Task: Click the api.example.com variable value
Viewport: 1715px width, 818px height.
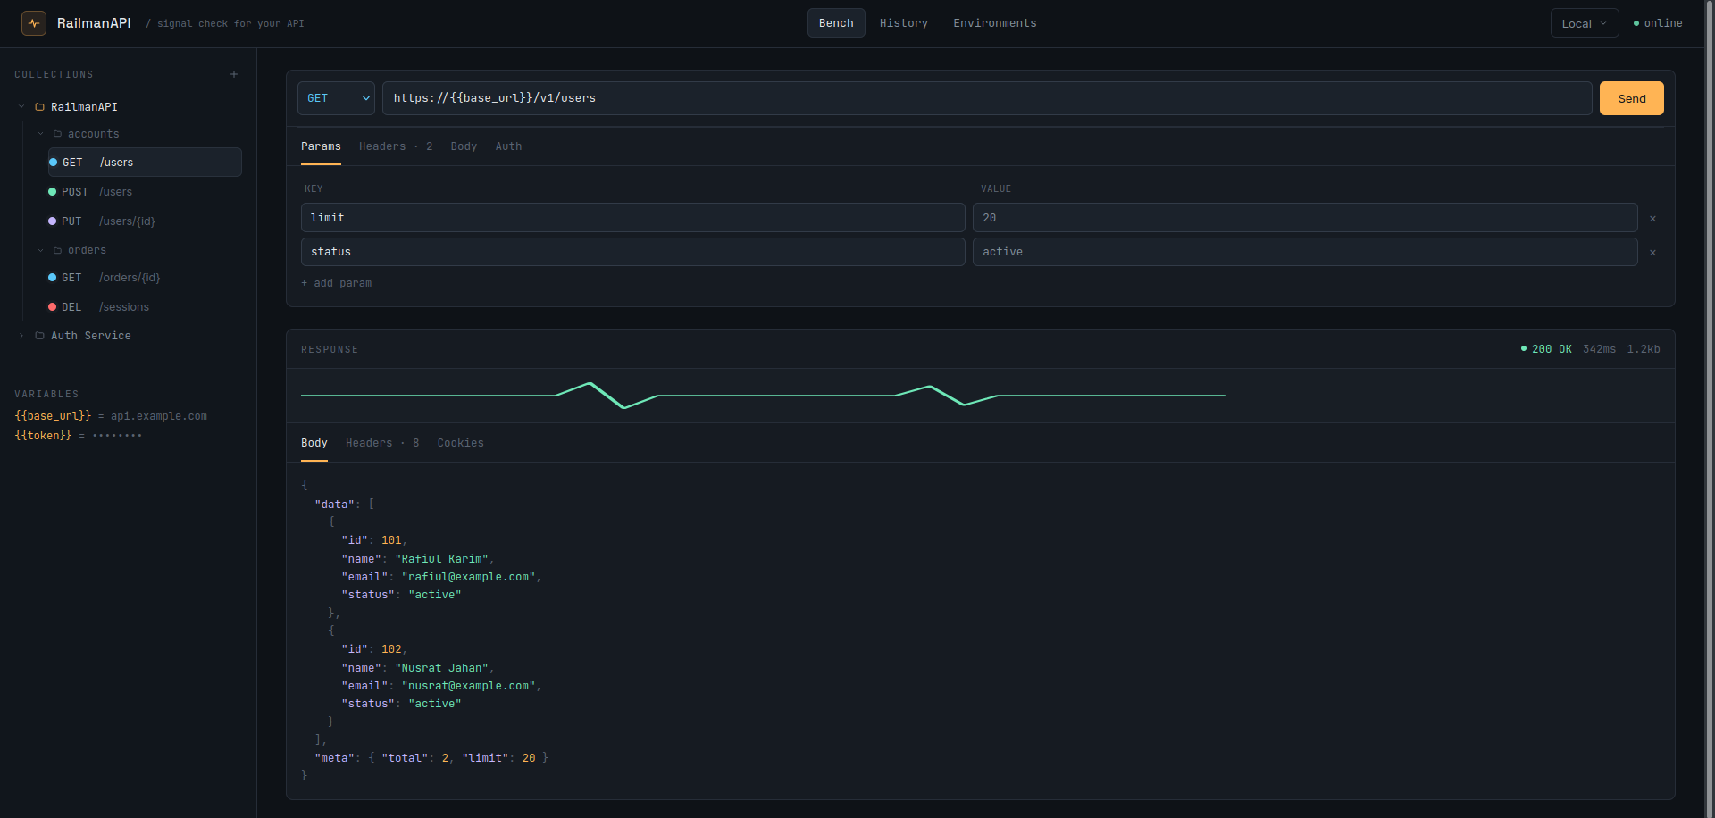Action: click(x=159, y=416)
